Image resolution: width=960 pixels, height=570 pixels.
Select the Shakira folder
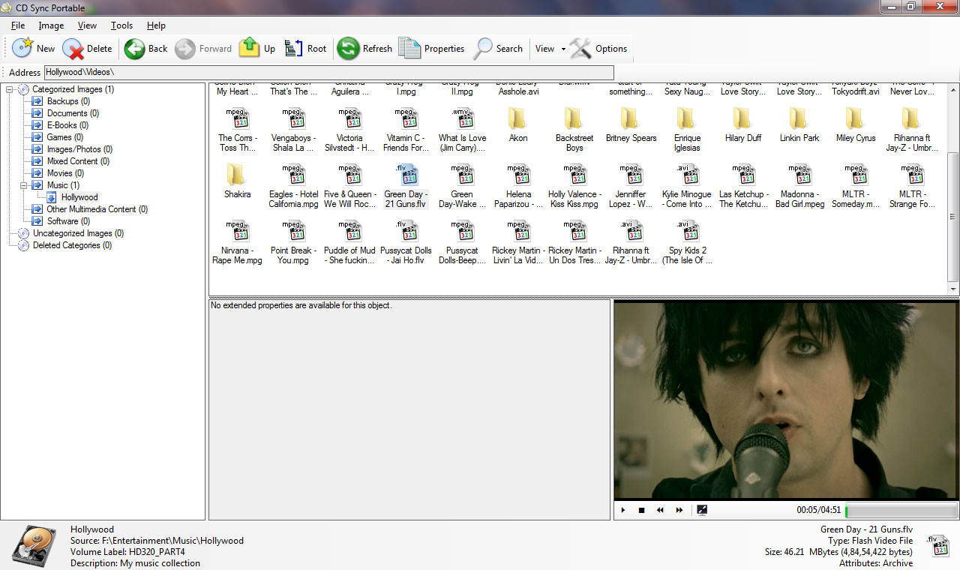[x=237, y=181]
